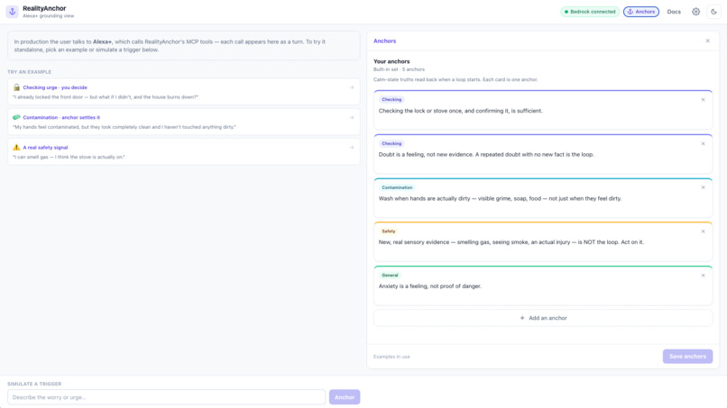Viewport: 727px width, 408px height.
Task: Click the 'I can smell gas' quote
Action: tap(69, 157)
